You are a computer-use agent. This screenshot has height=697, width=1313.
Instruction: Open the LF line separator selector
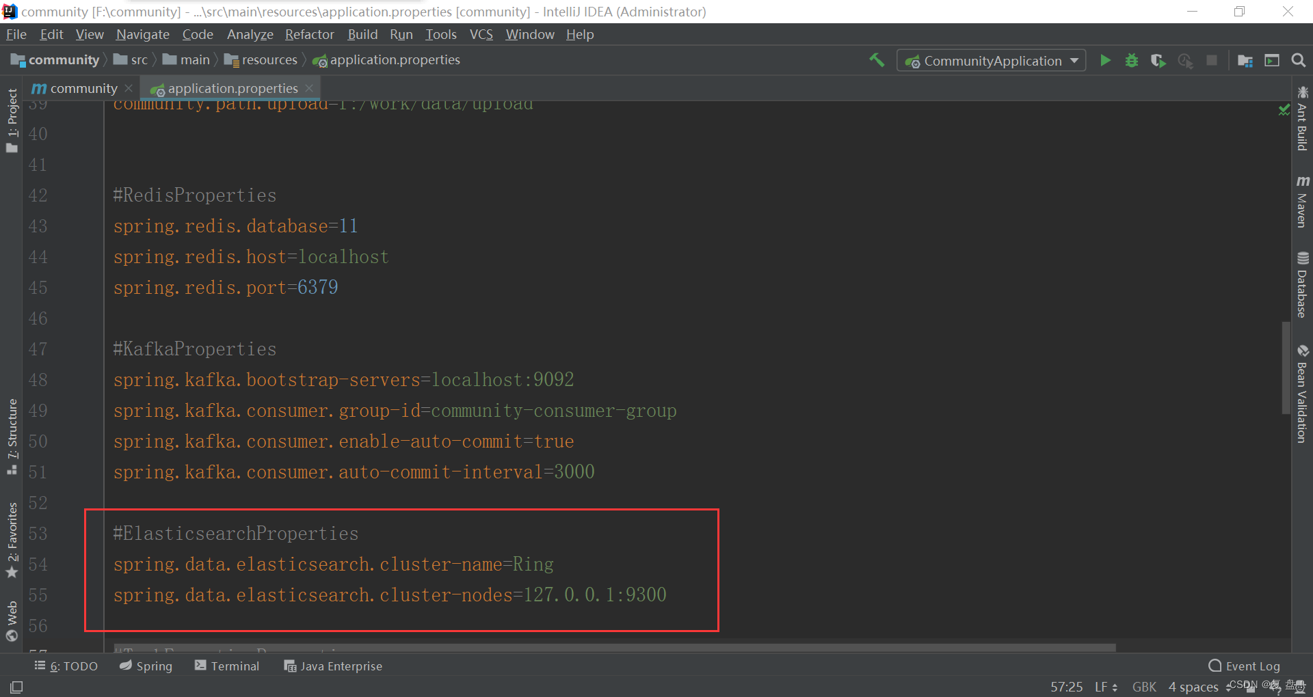[1106, 687]
